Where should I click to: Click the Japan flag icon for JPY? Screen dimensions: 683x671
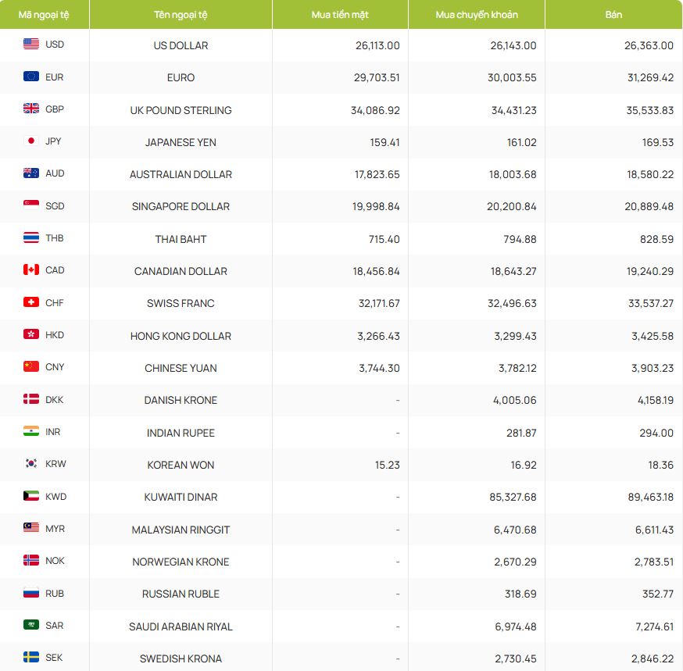[x=31, y=141]
